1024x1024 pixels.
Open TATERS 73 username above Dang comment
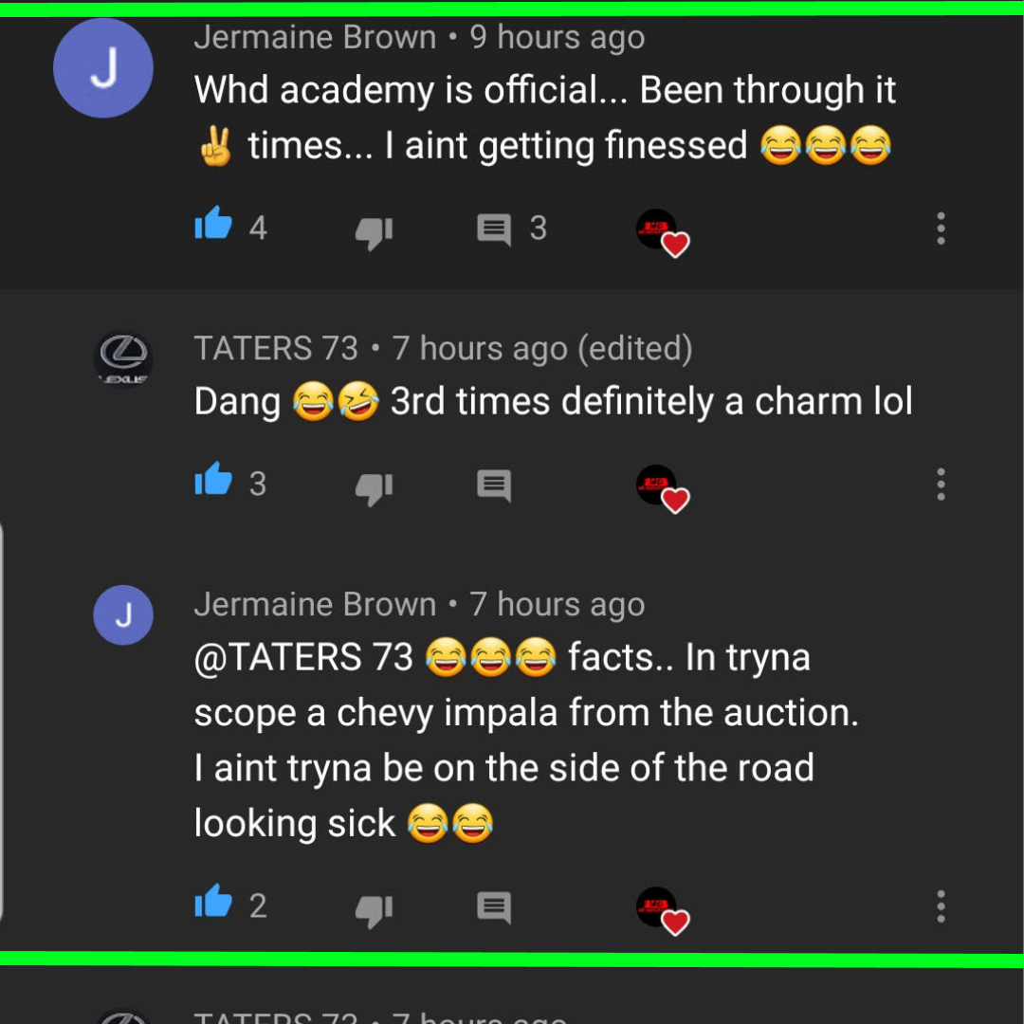(x=276, y=348)
